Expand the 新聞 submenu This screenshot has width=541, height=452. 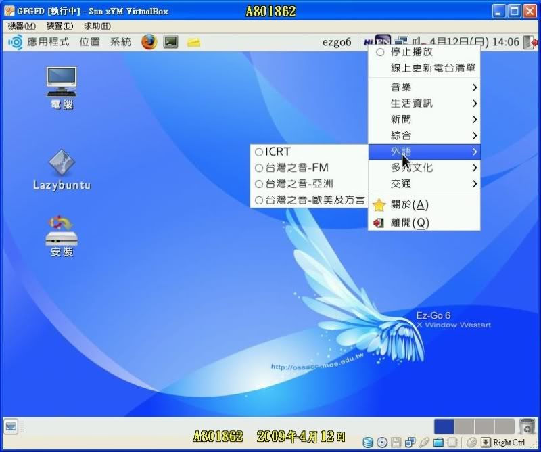coord(425,120)
